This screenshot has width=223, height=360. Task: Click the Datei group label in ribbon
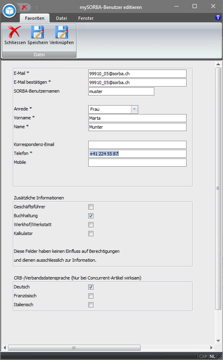pyautogui.click(x=39, y=55)
